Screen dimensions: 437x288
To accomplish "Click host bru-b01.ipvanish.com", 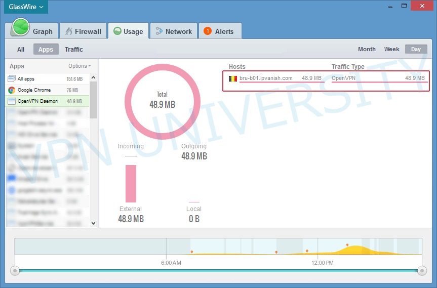I will pyautogui.click(x=266, y=78).
